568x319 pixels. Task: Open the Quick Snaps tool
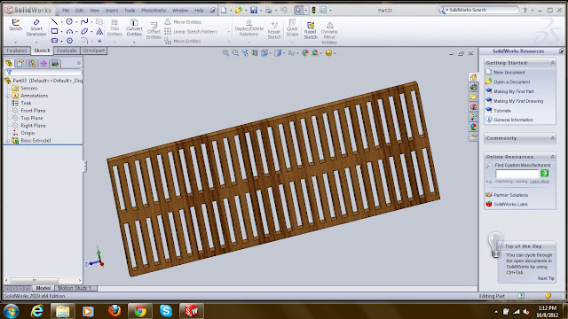click(292, 27)
